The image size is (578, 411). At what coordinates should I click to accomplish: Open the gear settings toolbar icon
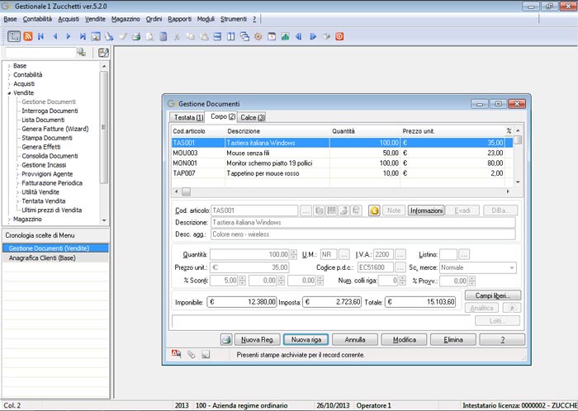pyautogui.click(x=258, y=36)
